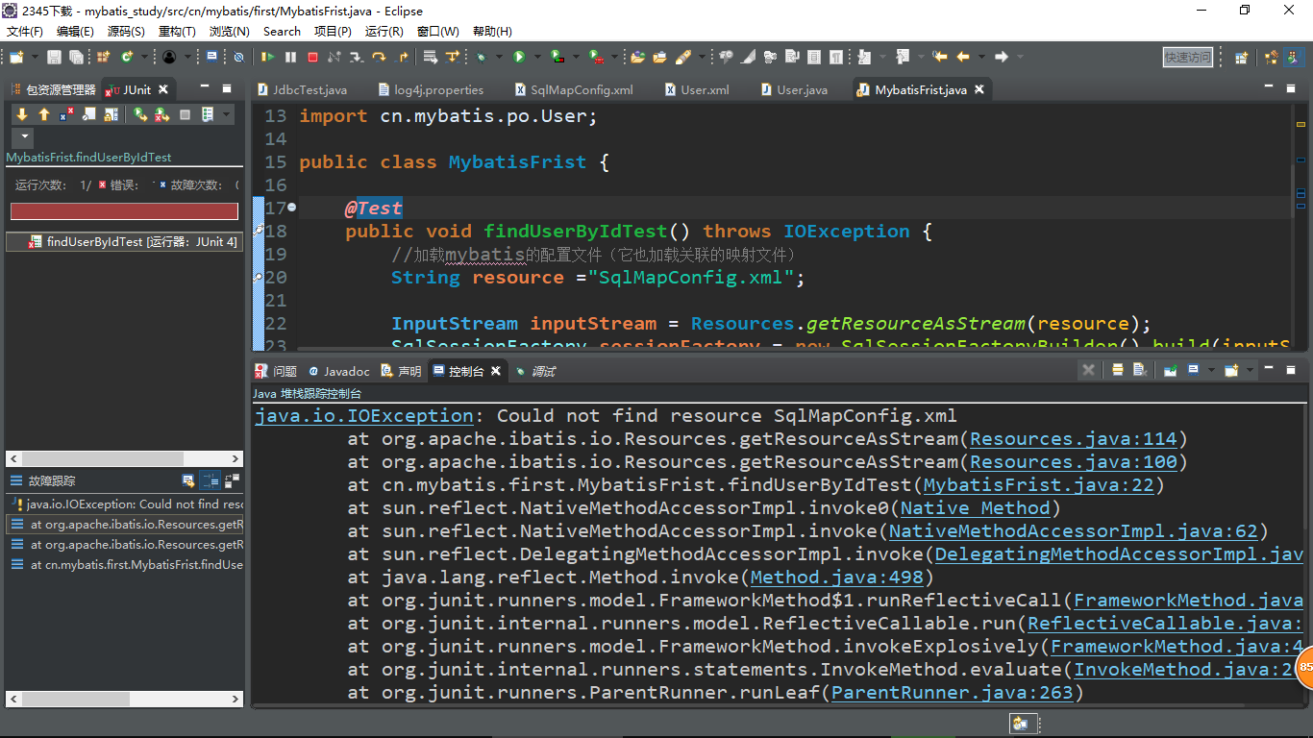Click the 快速访问 quick access field
Screen dimensions: 1313x738
click(x=1188, y=58)
